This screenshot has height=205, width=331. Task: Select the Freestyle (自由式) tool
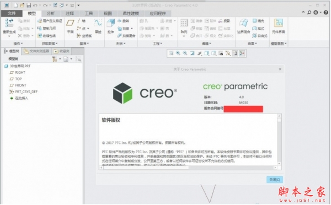(260, 36)
